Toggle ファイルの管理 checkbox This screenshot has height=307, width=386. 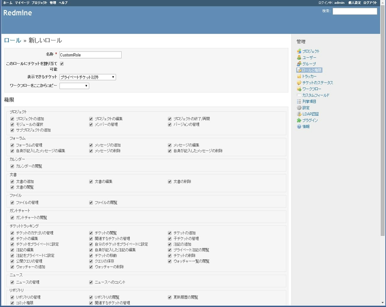12,203
